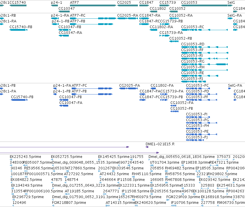
Task: Select the CG2025 gene label
Action: click(124, 3)
